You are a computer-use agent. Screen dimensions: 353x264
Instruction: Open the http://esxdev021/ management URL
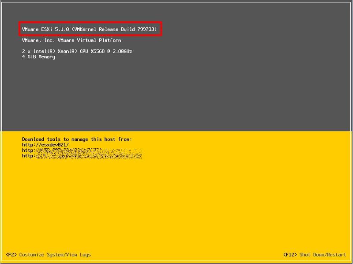coord(45,145)
